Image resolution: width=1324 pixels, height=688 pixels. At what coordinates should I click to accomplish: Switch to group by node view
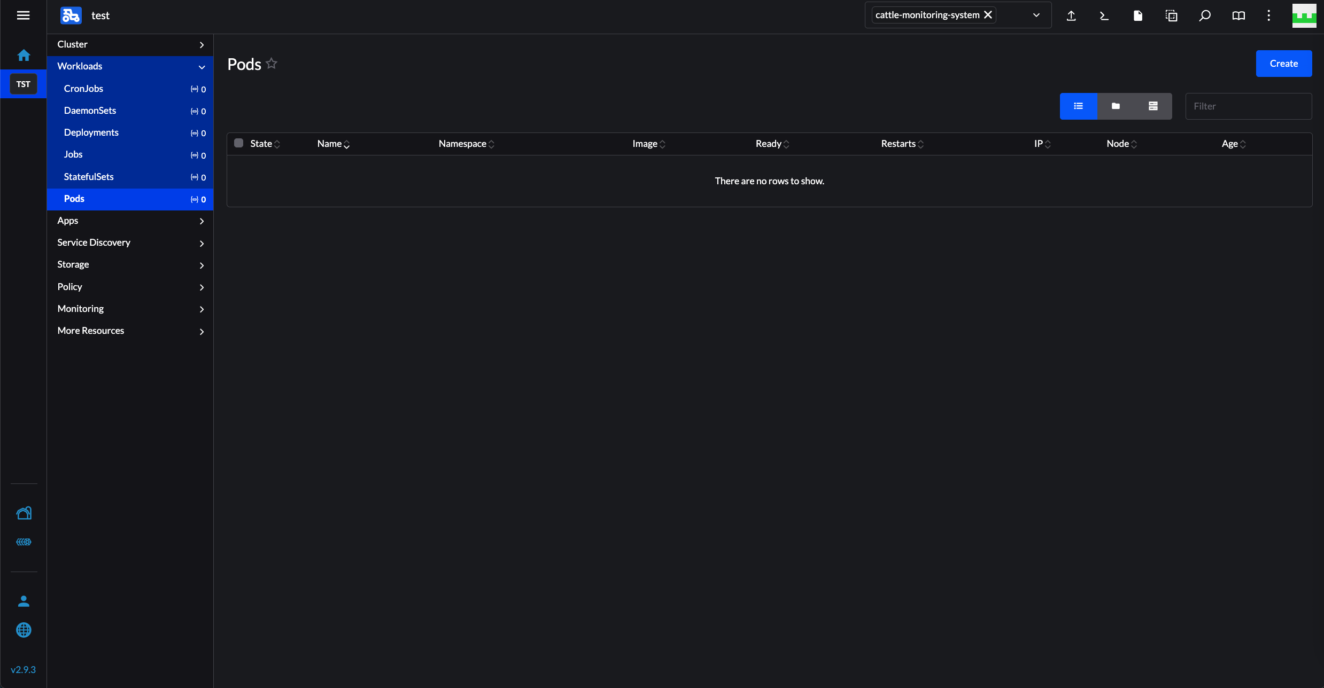[1153, 106]
